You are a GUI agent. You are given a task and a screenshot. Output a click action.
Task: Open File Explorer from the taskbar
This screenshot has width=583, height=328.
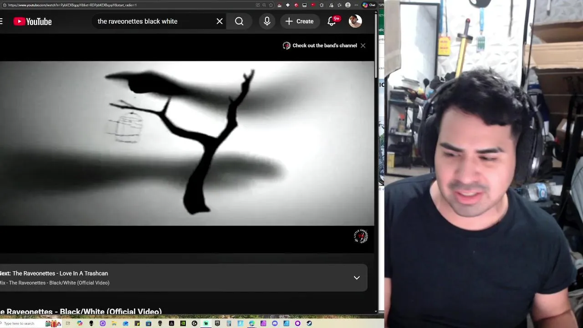pyautogui.click(x=114, y=323)
